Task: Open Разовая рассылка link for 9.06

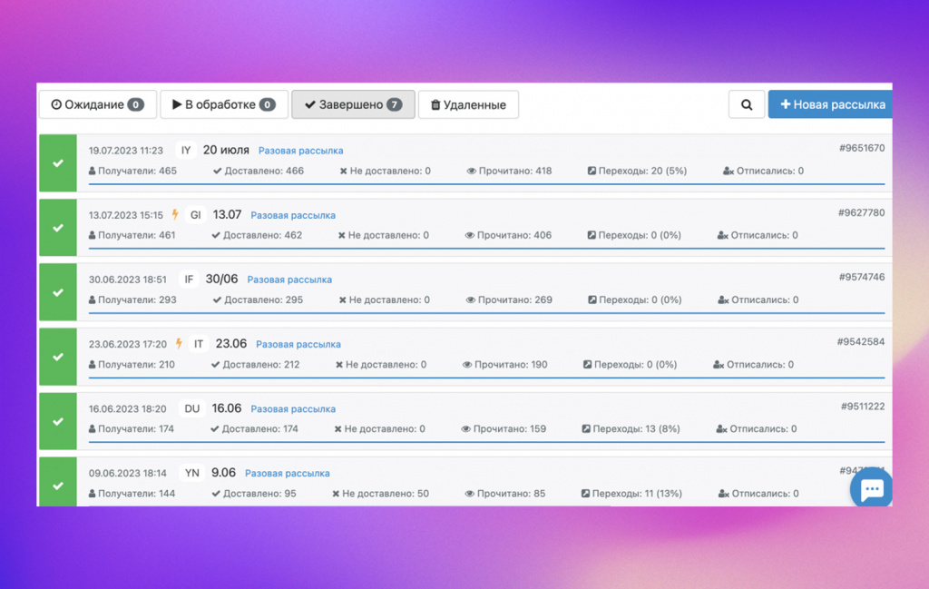Action: point(288,474)
